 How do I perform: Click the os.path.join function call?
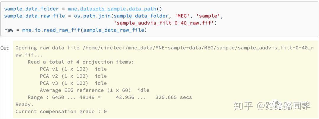point(93,16)
